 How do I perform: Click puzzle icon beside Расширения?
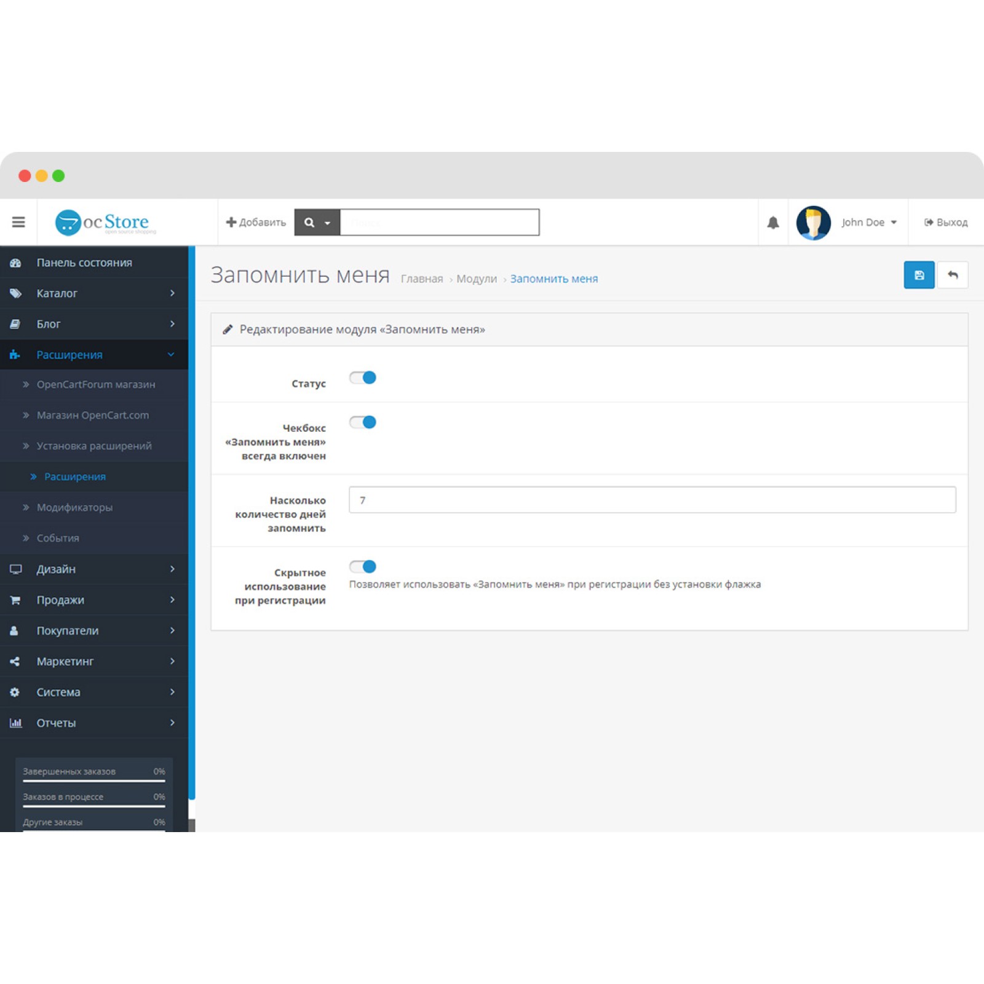coord(15,355)
